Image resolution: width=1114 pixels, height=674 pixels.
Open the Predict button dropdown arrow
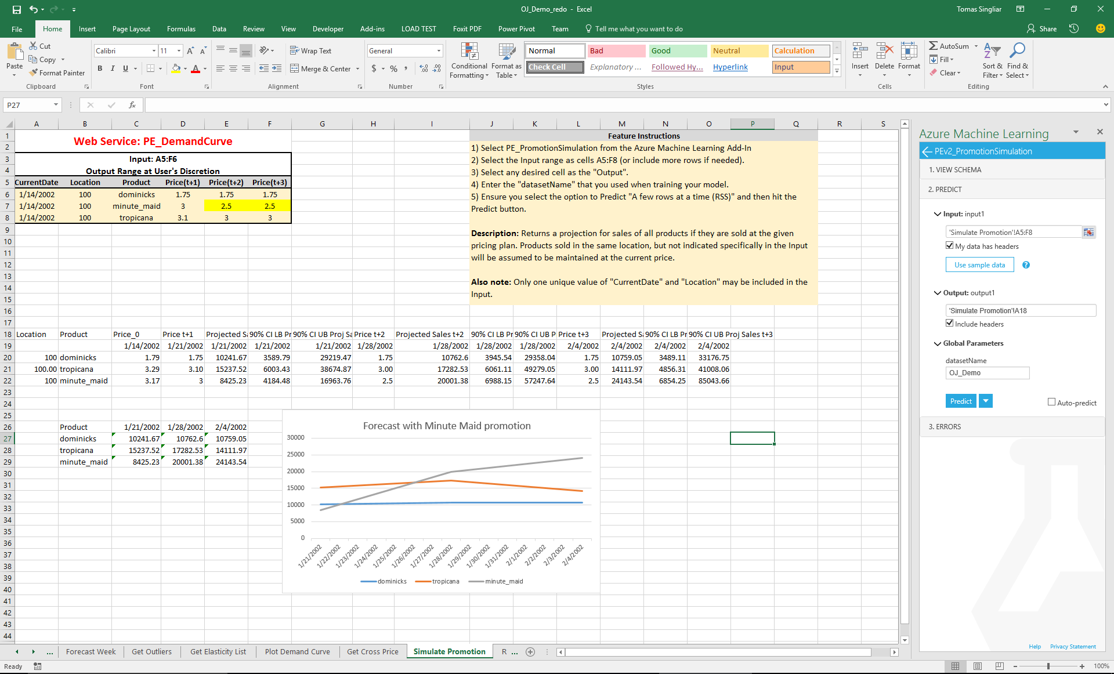click(986, 401)
